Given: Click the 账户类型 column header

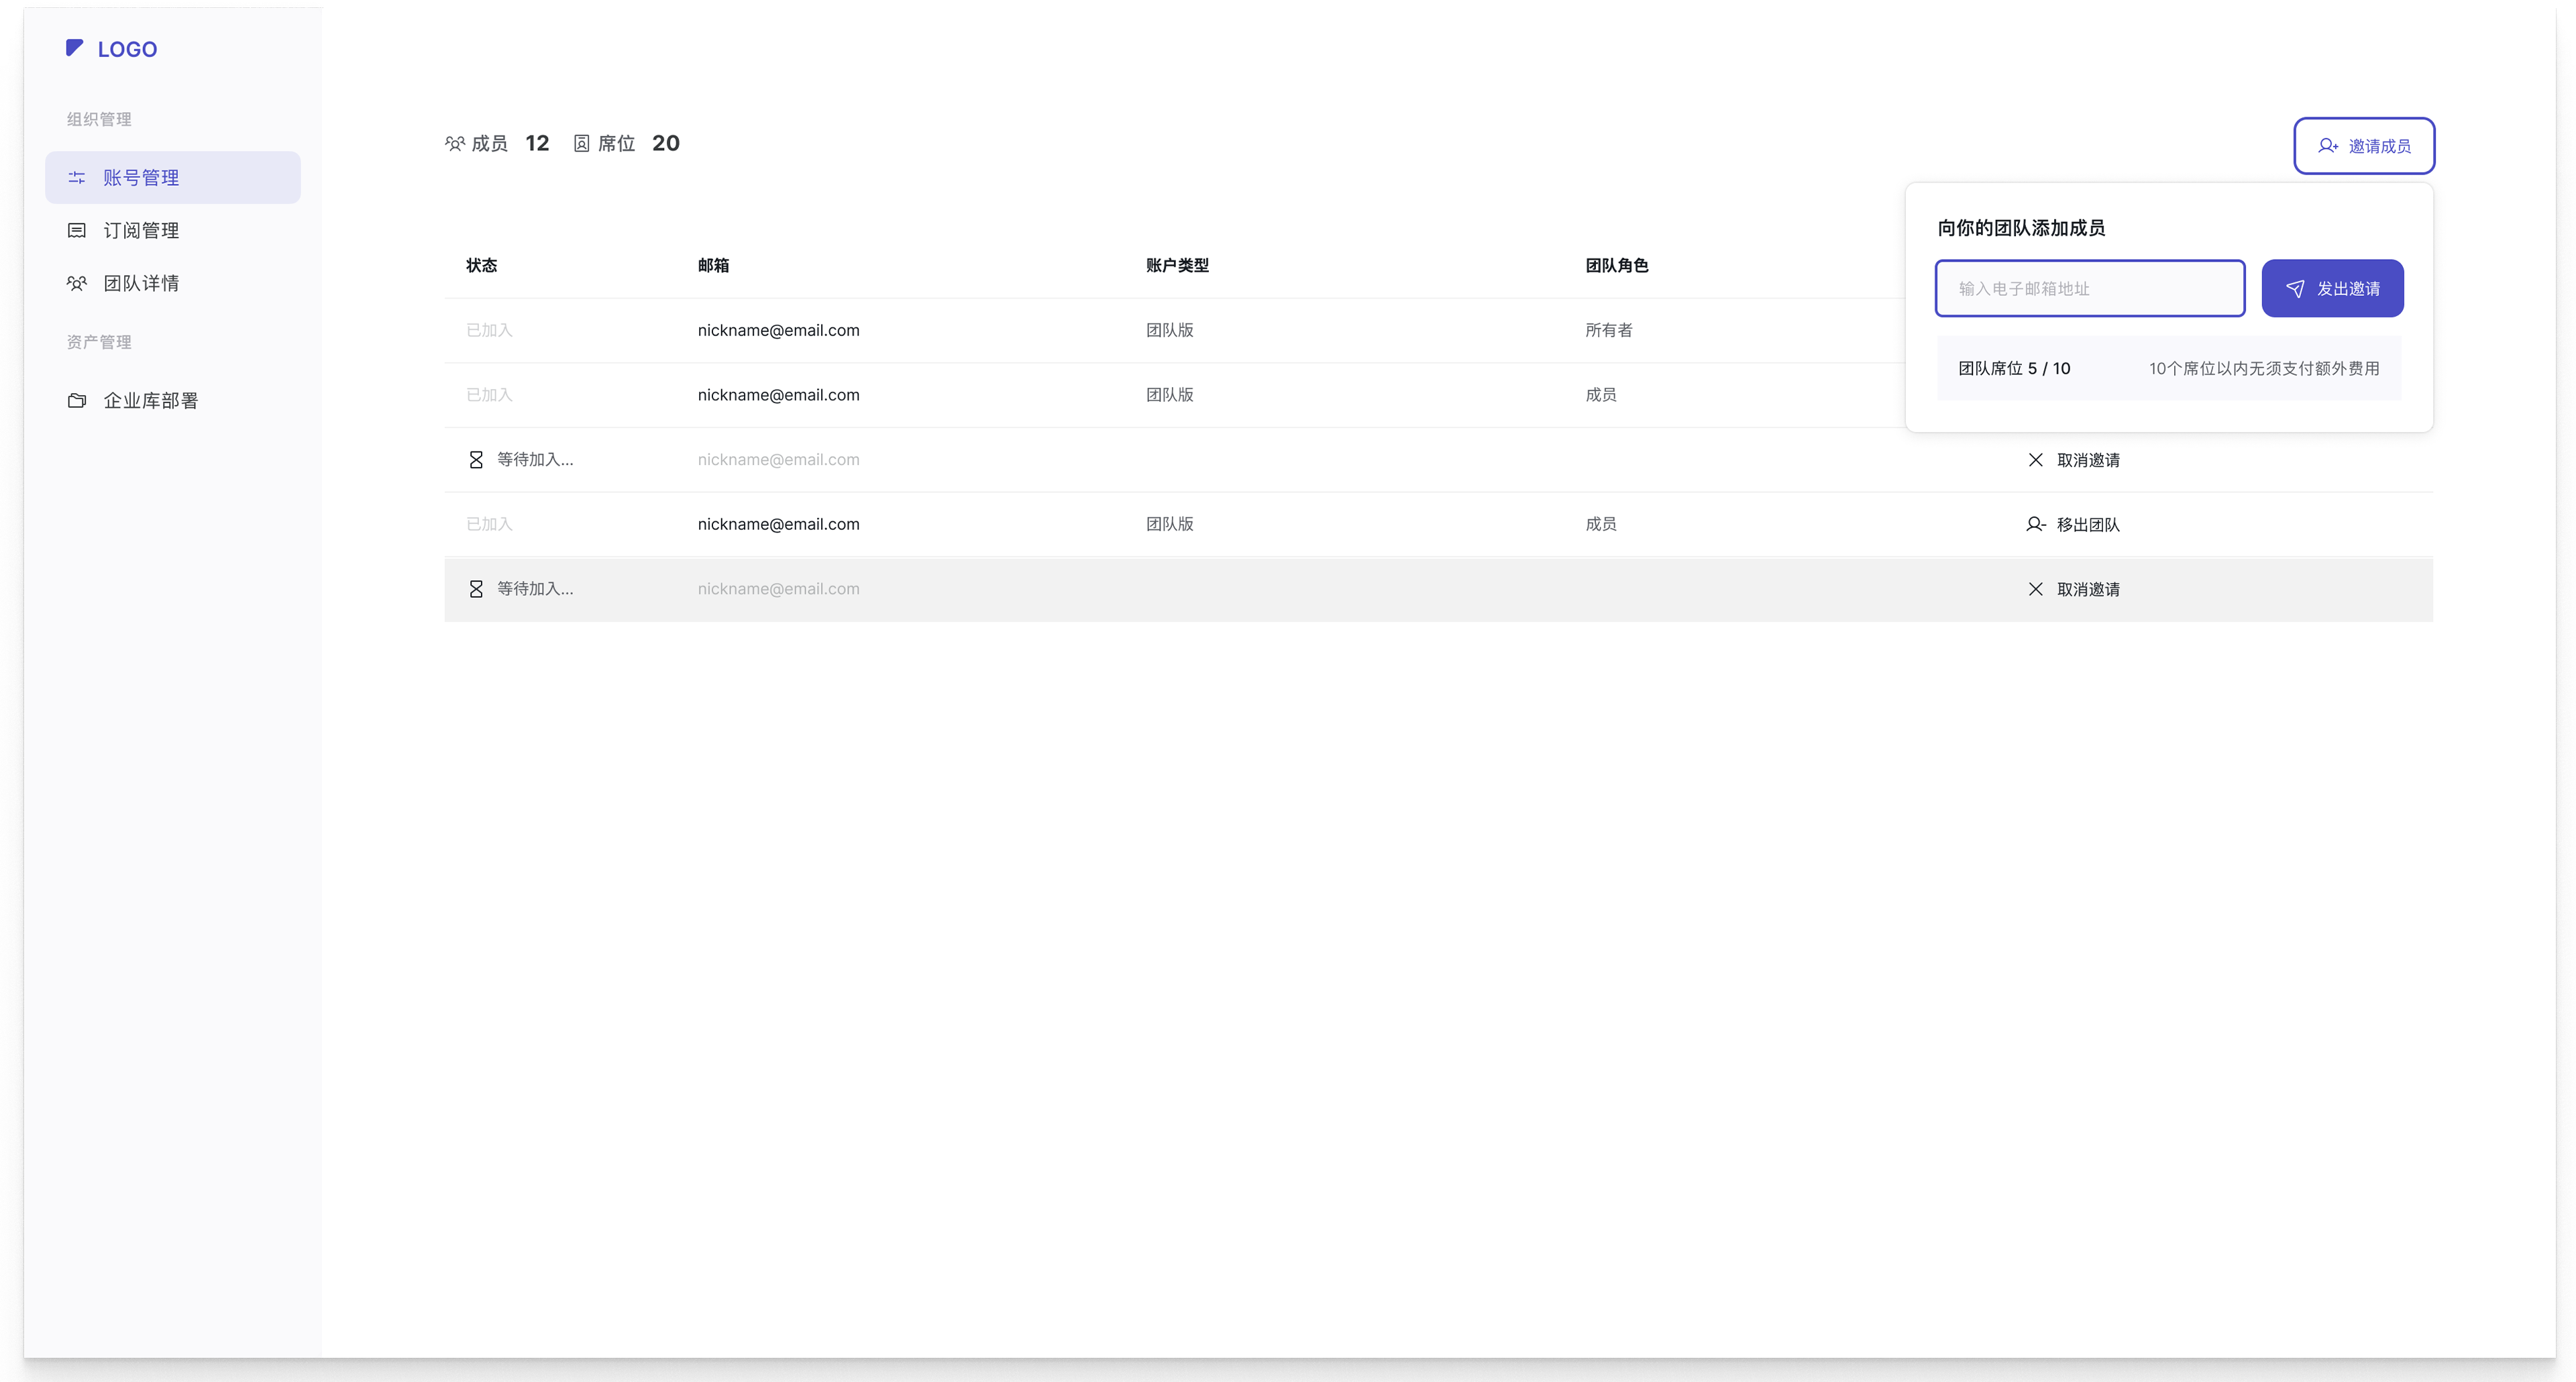Looking at the screenshot, I should coord(1177,265).
